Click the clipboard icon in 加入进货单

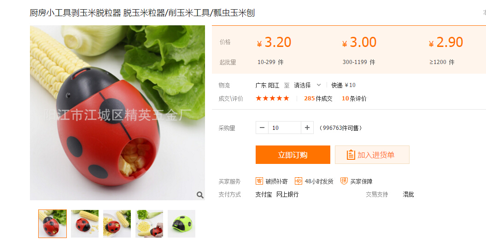click(x=351, y=155)
